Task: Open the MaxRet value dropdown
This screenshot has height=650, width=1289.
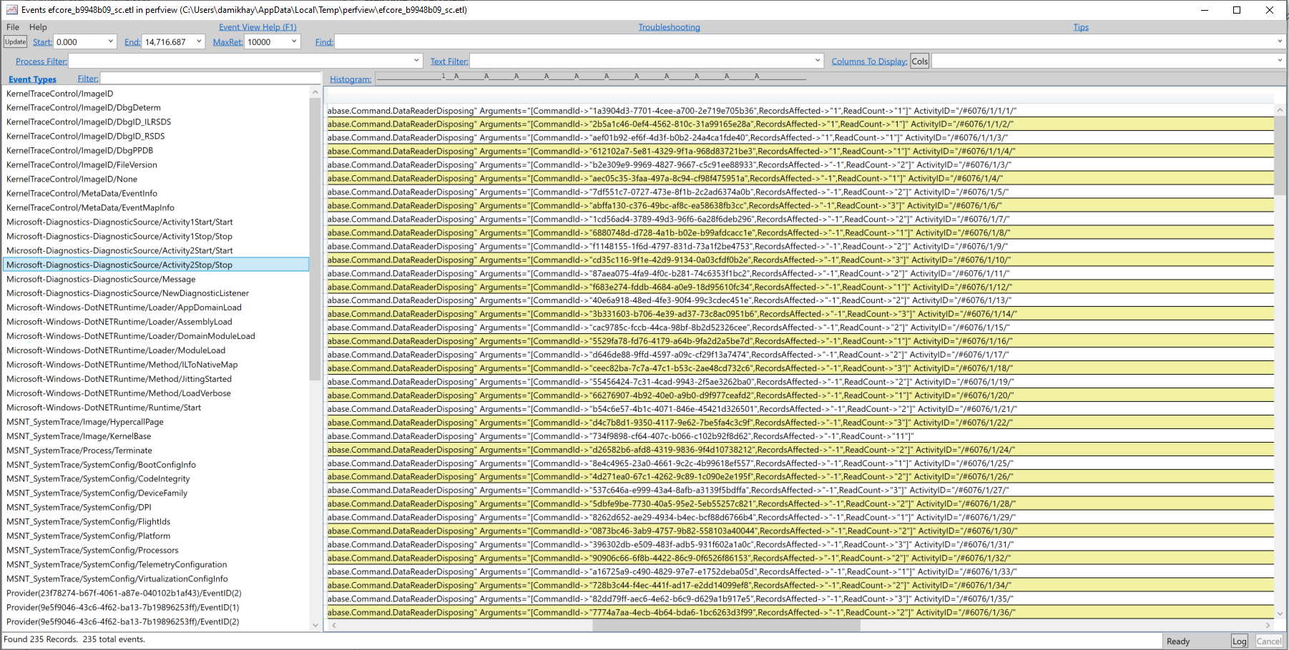Action: (x=293, y=41)
